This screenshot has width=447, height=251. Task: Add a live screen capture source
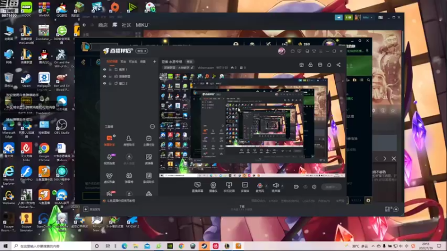pyautogui.click(x=197, y=187)
